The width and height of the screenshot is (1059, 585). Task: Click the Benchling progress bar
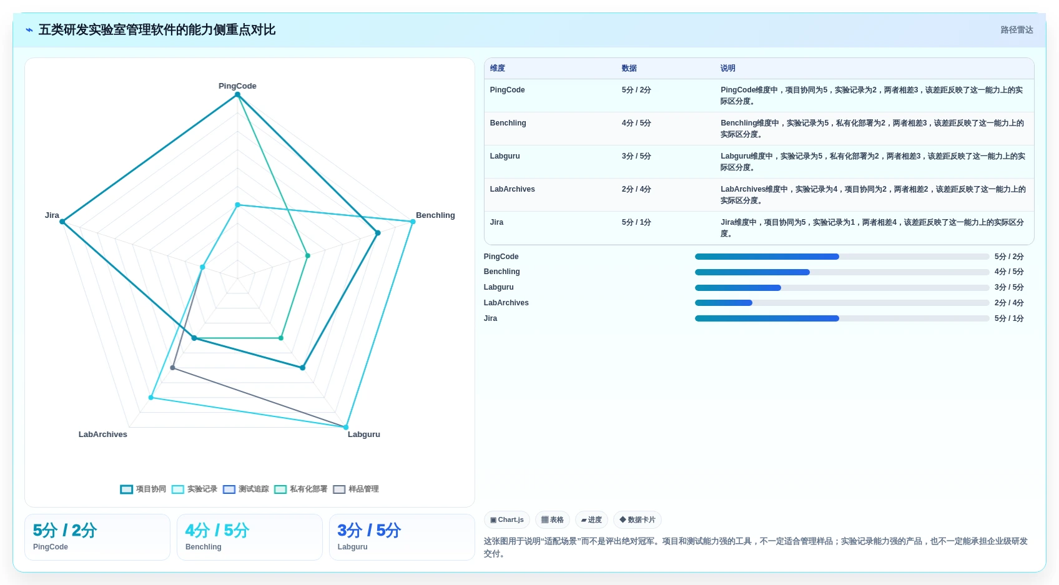coord(842,272)
